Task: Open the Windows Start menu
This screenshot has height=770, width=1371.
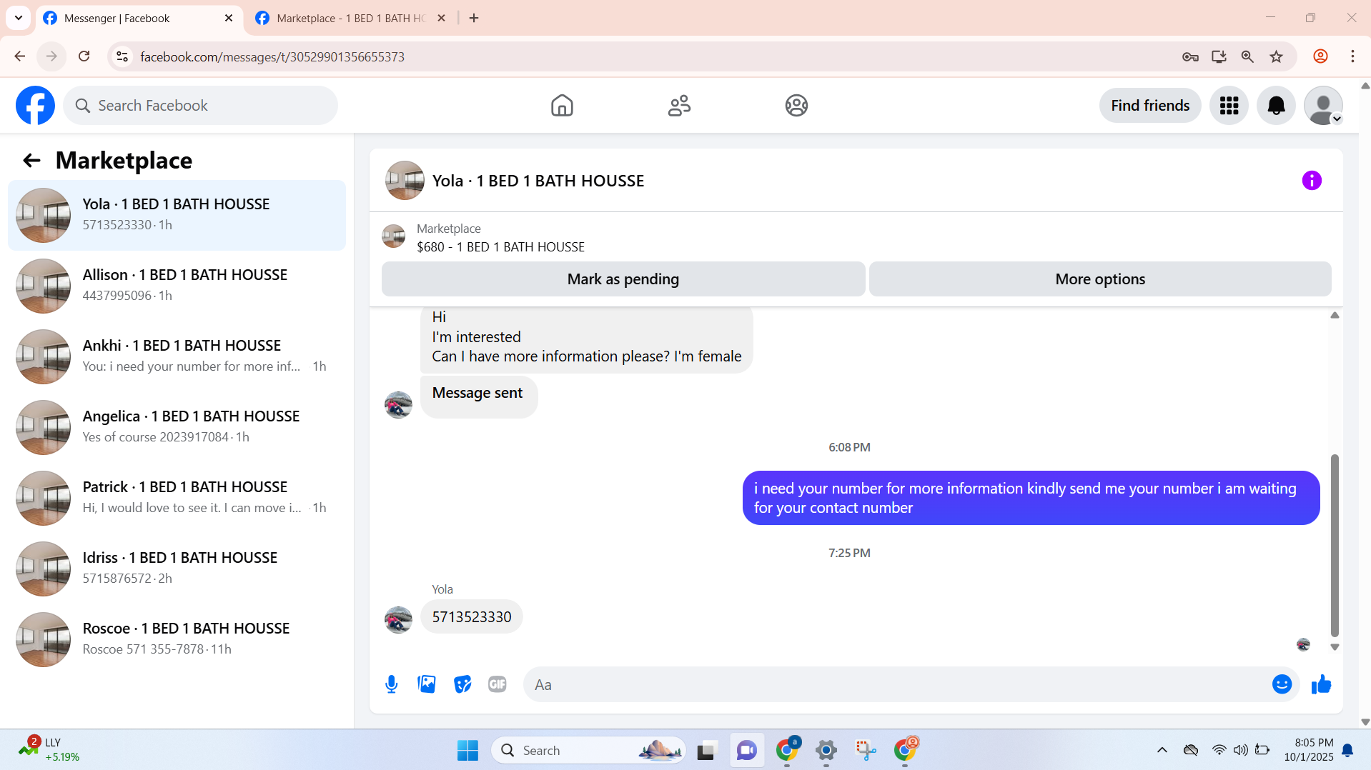Action: [467, 750]
